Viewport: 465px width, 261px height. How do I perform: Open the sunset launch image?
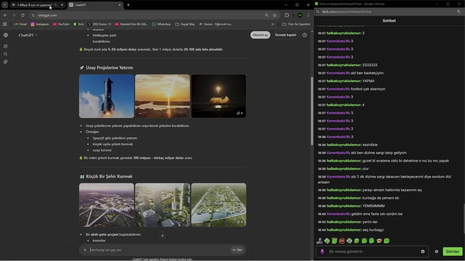point(162,96)
